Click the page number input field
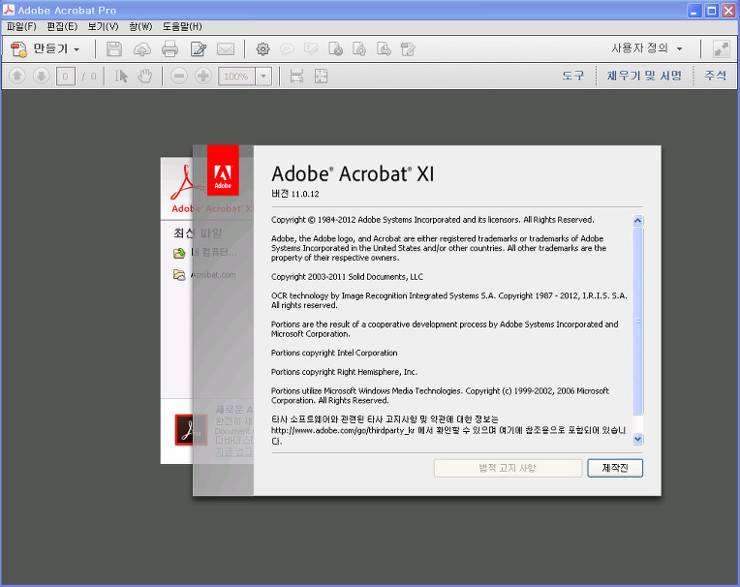Image resolution: width=740 pixels, height=587 pixels. click(x=66, y=76)
